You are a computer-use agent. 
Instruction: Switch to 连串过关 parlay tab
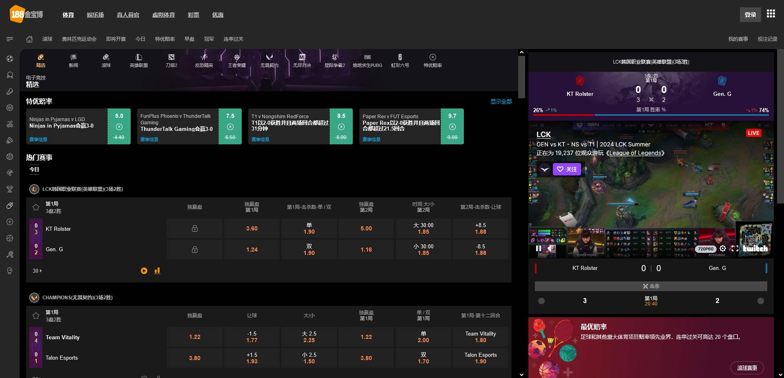pos(233,39)
